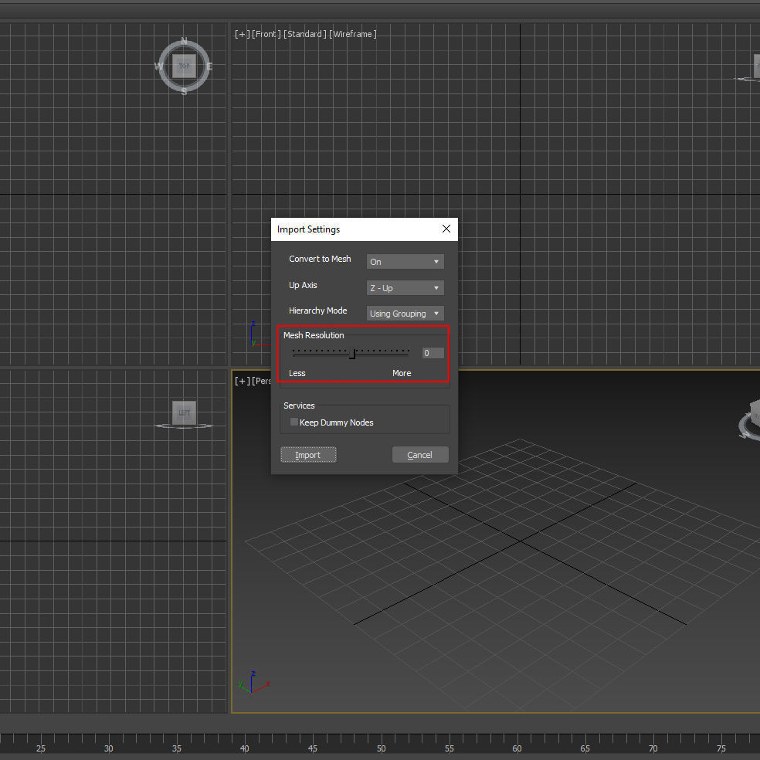
Task: Open the [Front] viewport view menu
Action: [x=266, y=34]
